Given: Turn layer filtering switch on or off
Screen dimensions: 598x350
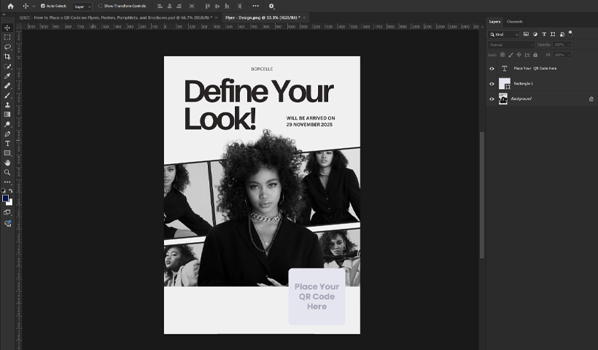Looking at the screenshot, I should pyautogui.click(x=570, y=34).
